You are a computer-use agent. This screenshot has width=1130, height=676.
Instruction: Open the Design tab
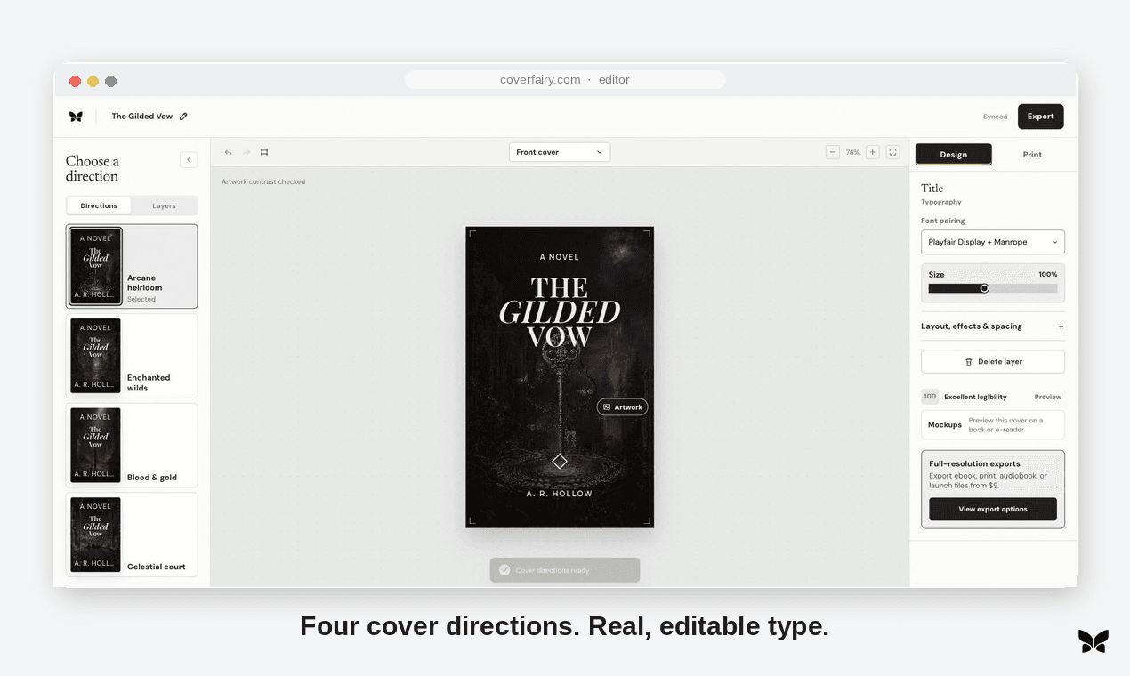coord(954,154)
